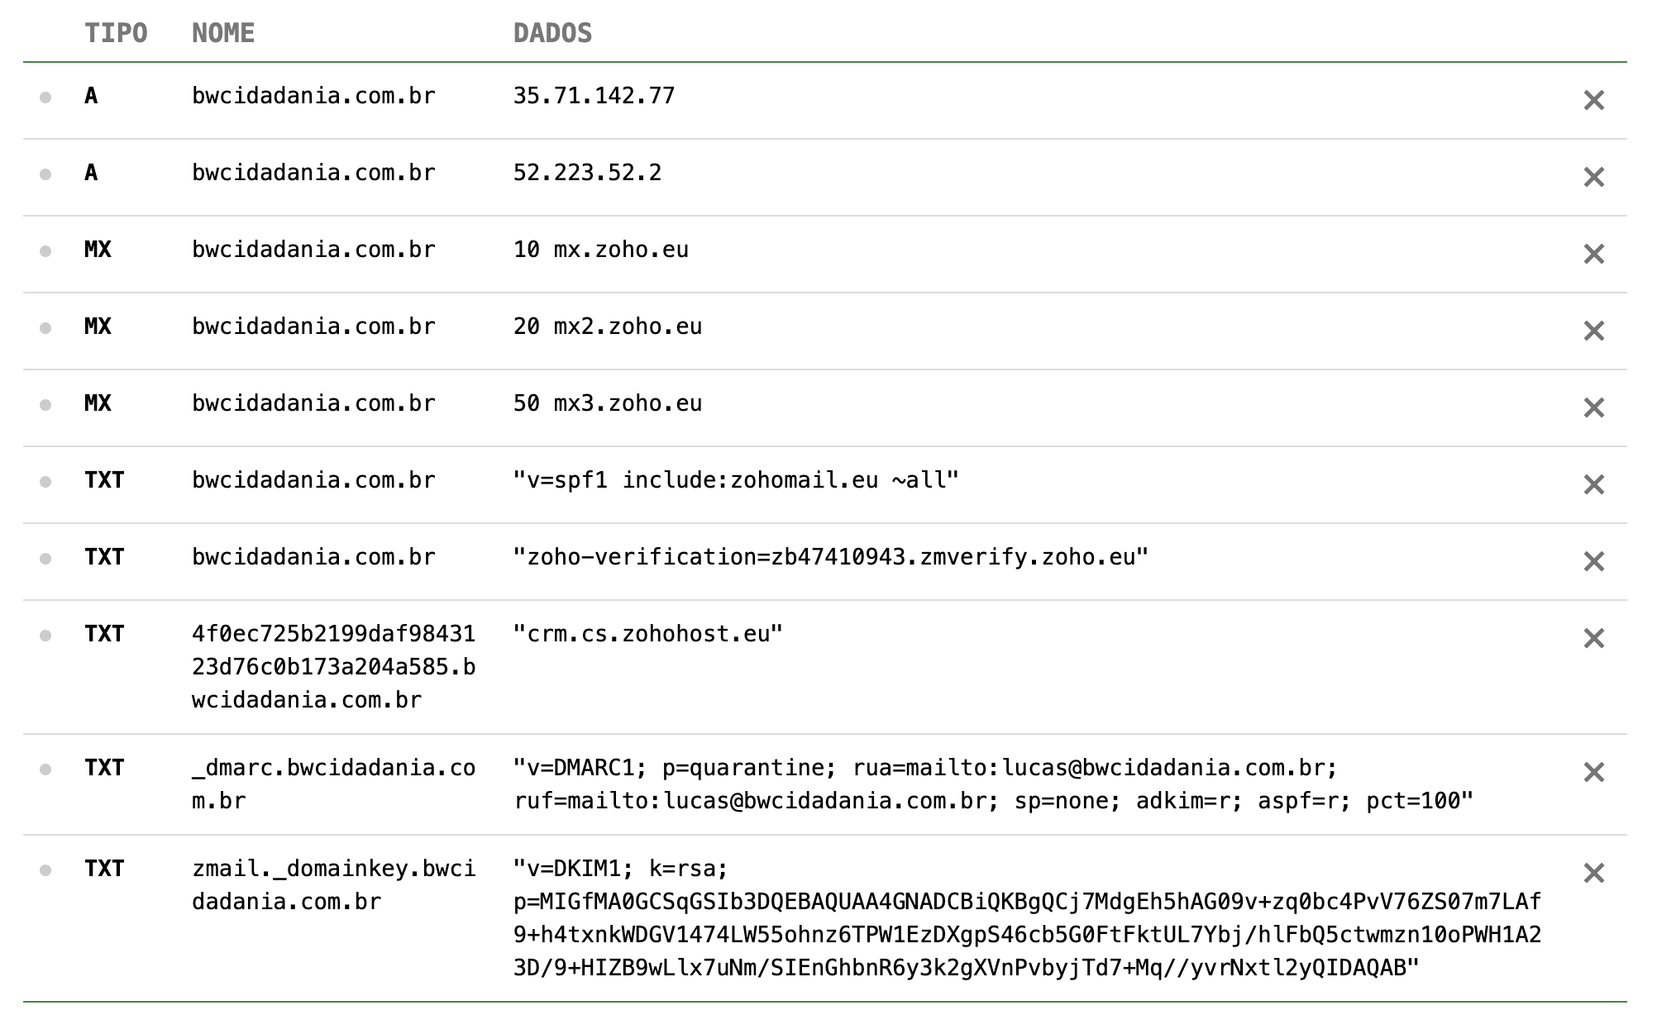Select the IP address 52.223.52.2 text
Viewport: 1657px width, 1015px height.
click(x=587, y=173)
